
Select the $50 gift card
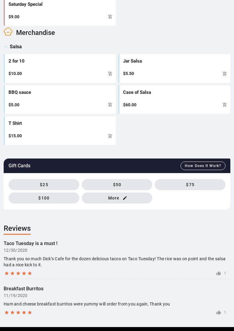[x=117, y=185]
